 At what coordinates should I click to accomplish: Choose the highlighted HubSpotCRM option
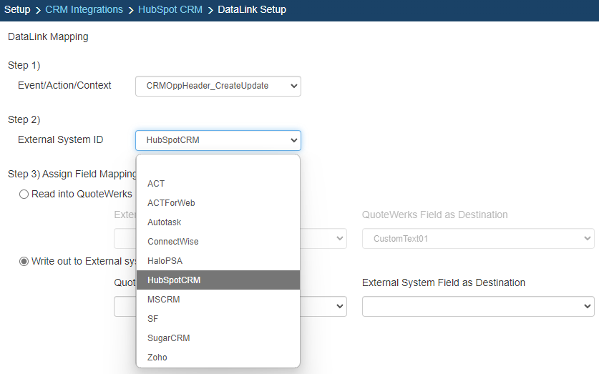click(174, 280)
